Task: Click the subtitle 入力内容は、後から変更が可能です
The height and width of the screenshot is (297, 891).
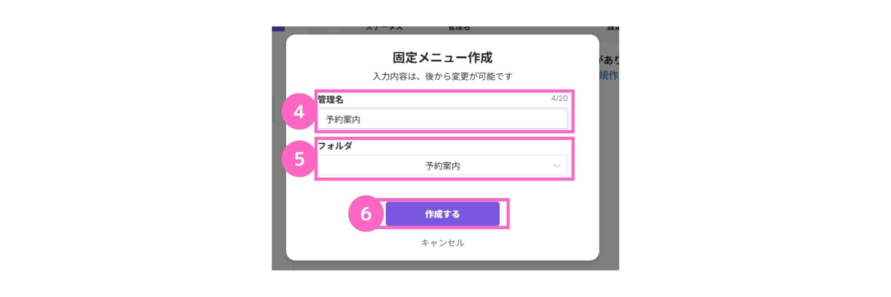Action: click(x=443, y=76)
